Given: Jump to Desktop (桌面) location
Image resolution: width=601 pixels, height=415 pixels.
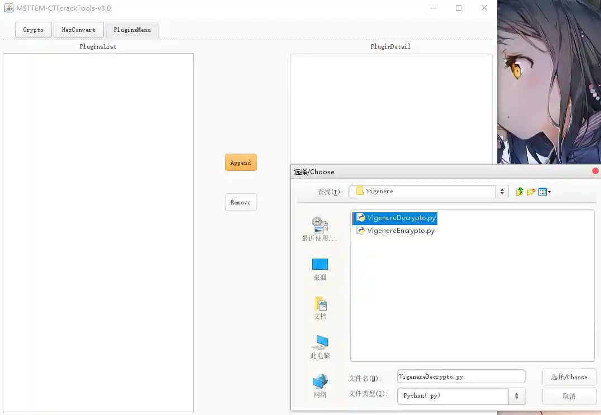Looking at the screenshot, I should click(319, 269).
